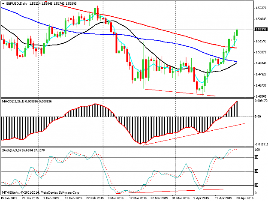Select the last green candlestick on the chart
The width and height of the screenshot is (268, 201).
[x=237, y=33]
